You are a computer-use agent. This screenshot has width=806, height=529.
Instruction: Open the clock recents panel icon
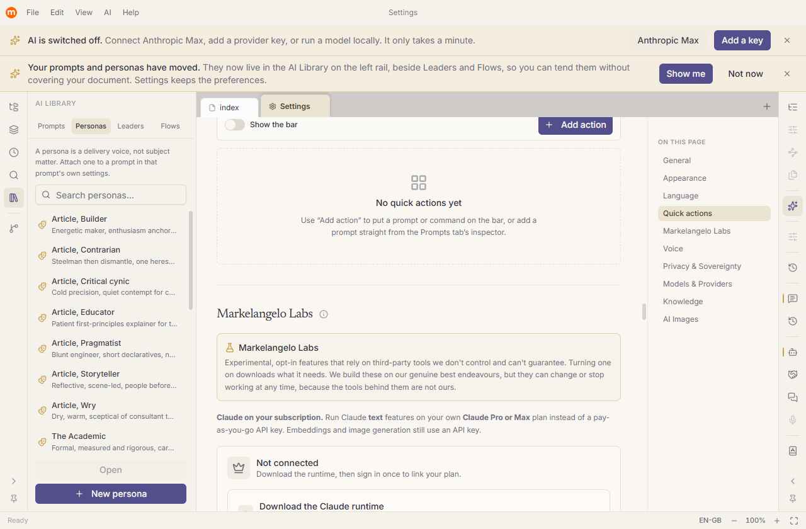click(x=14, y=152)
